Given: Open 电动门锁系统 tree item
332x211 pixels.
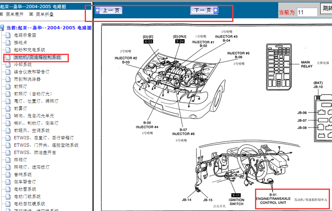Looking at the screenshot, I should click(x=27, y=196).
